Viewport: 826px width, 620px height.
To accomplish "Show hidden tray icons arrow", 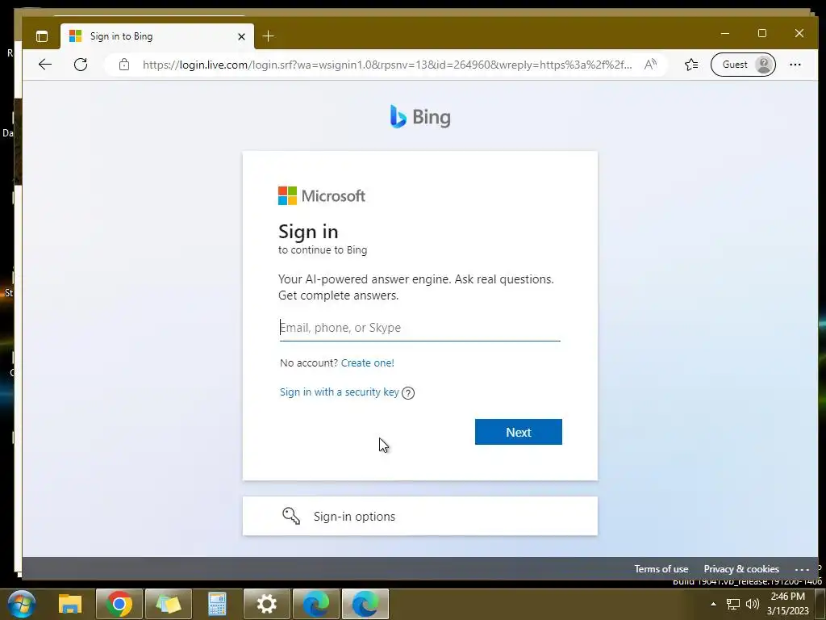I will coord(713,604).
